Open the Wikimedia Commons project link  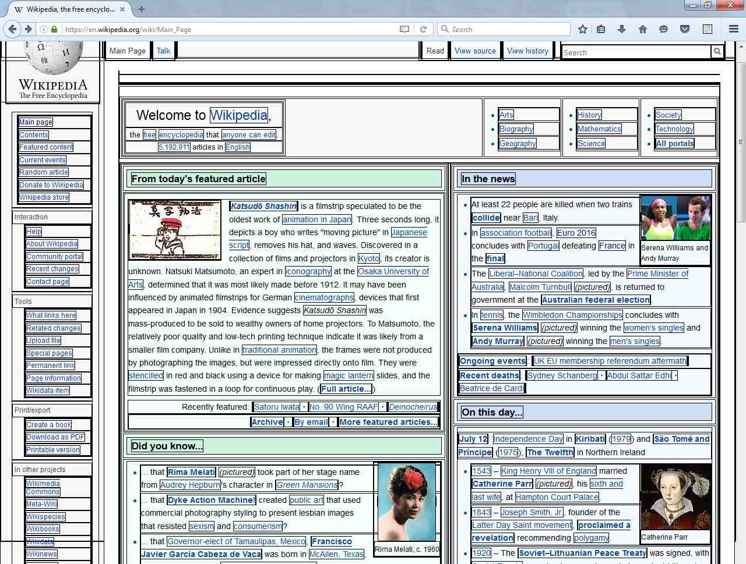click(43, 488)
